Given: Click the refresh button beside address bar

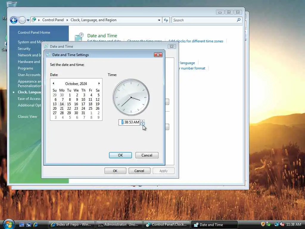Looking at the screenshot, I should coord(166,20).
